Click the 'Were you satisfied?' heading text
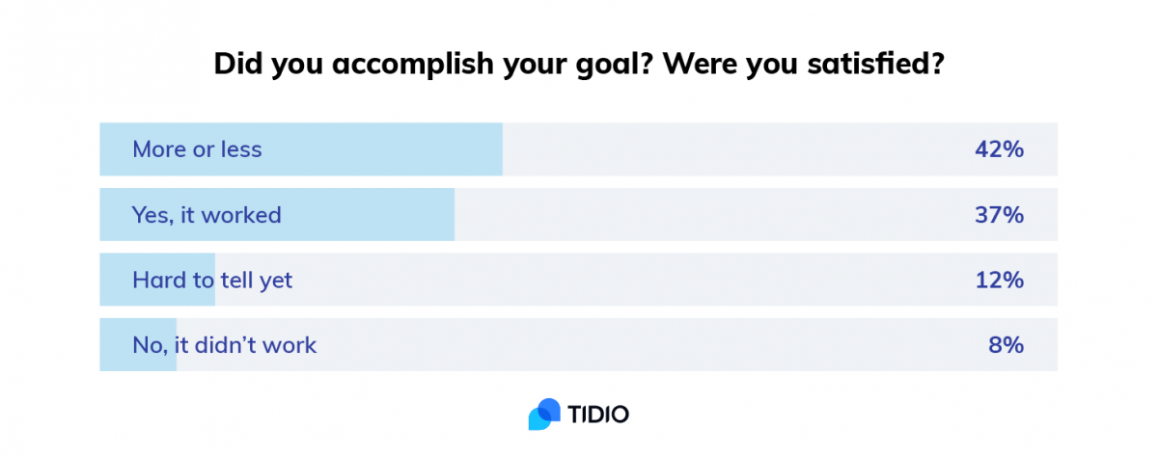 coord(805,66)
